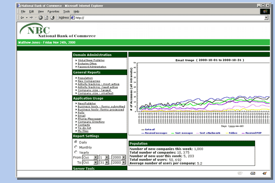Open Activity tracking - least active link

(98, 87)
